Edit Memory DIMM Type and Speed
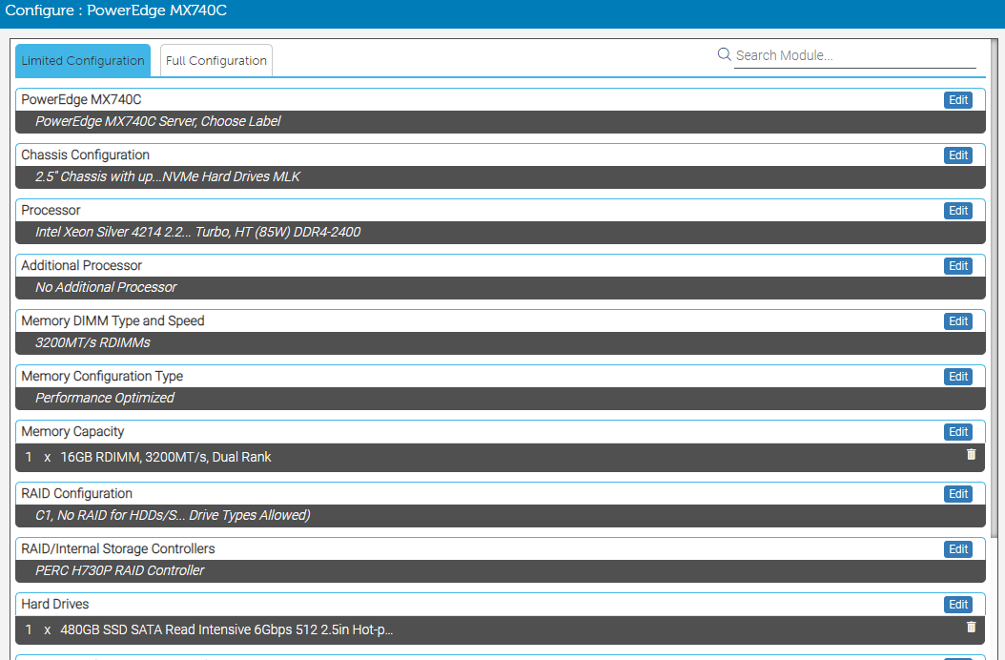1005x660 pixels. (x=958, y=321)
